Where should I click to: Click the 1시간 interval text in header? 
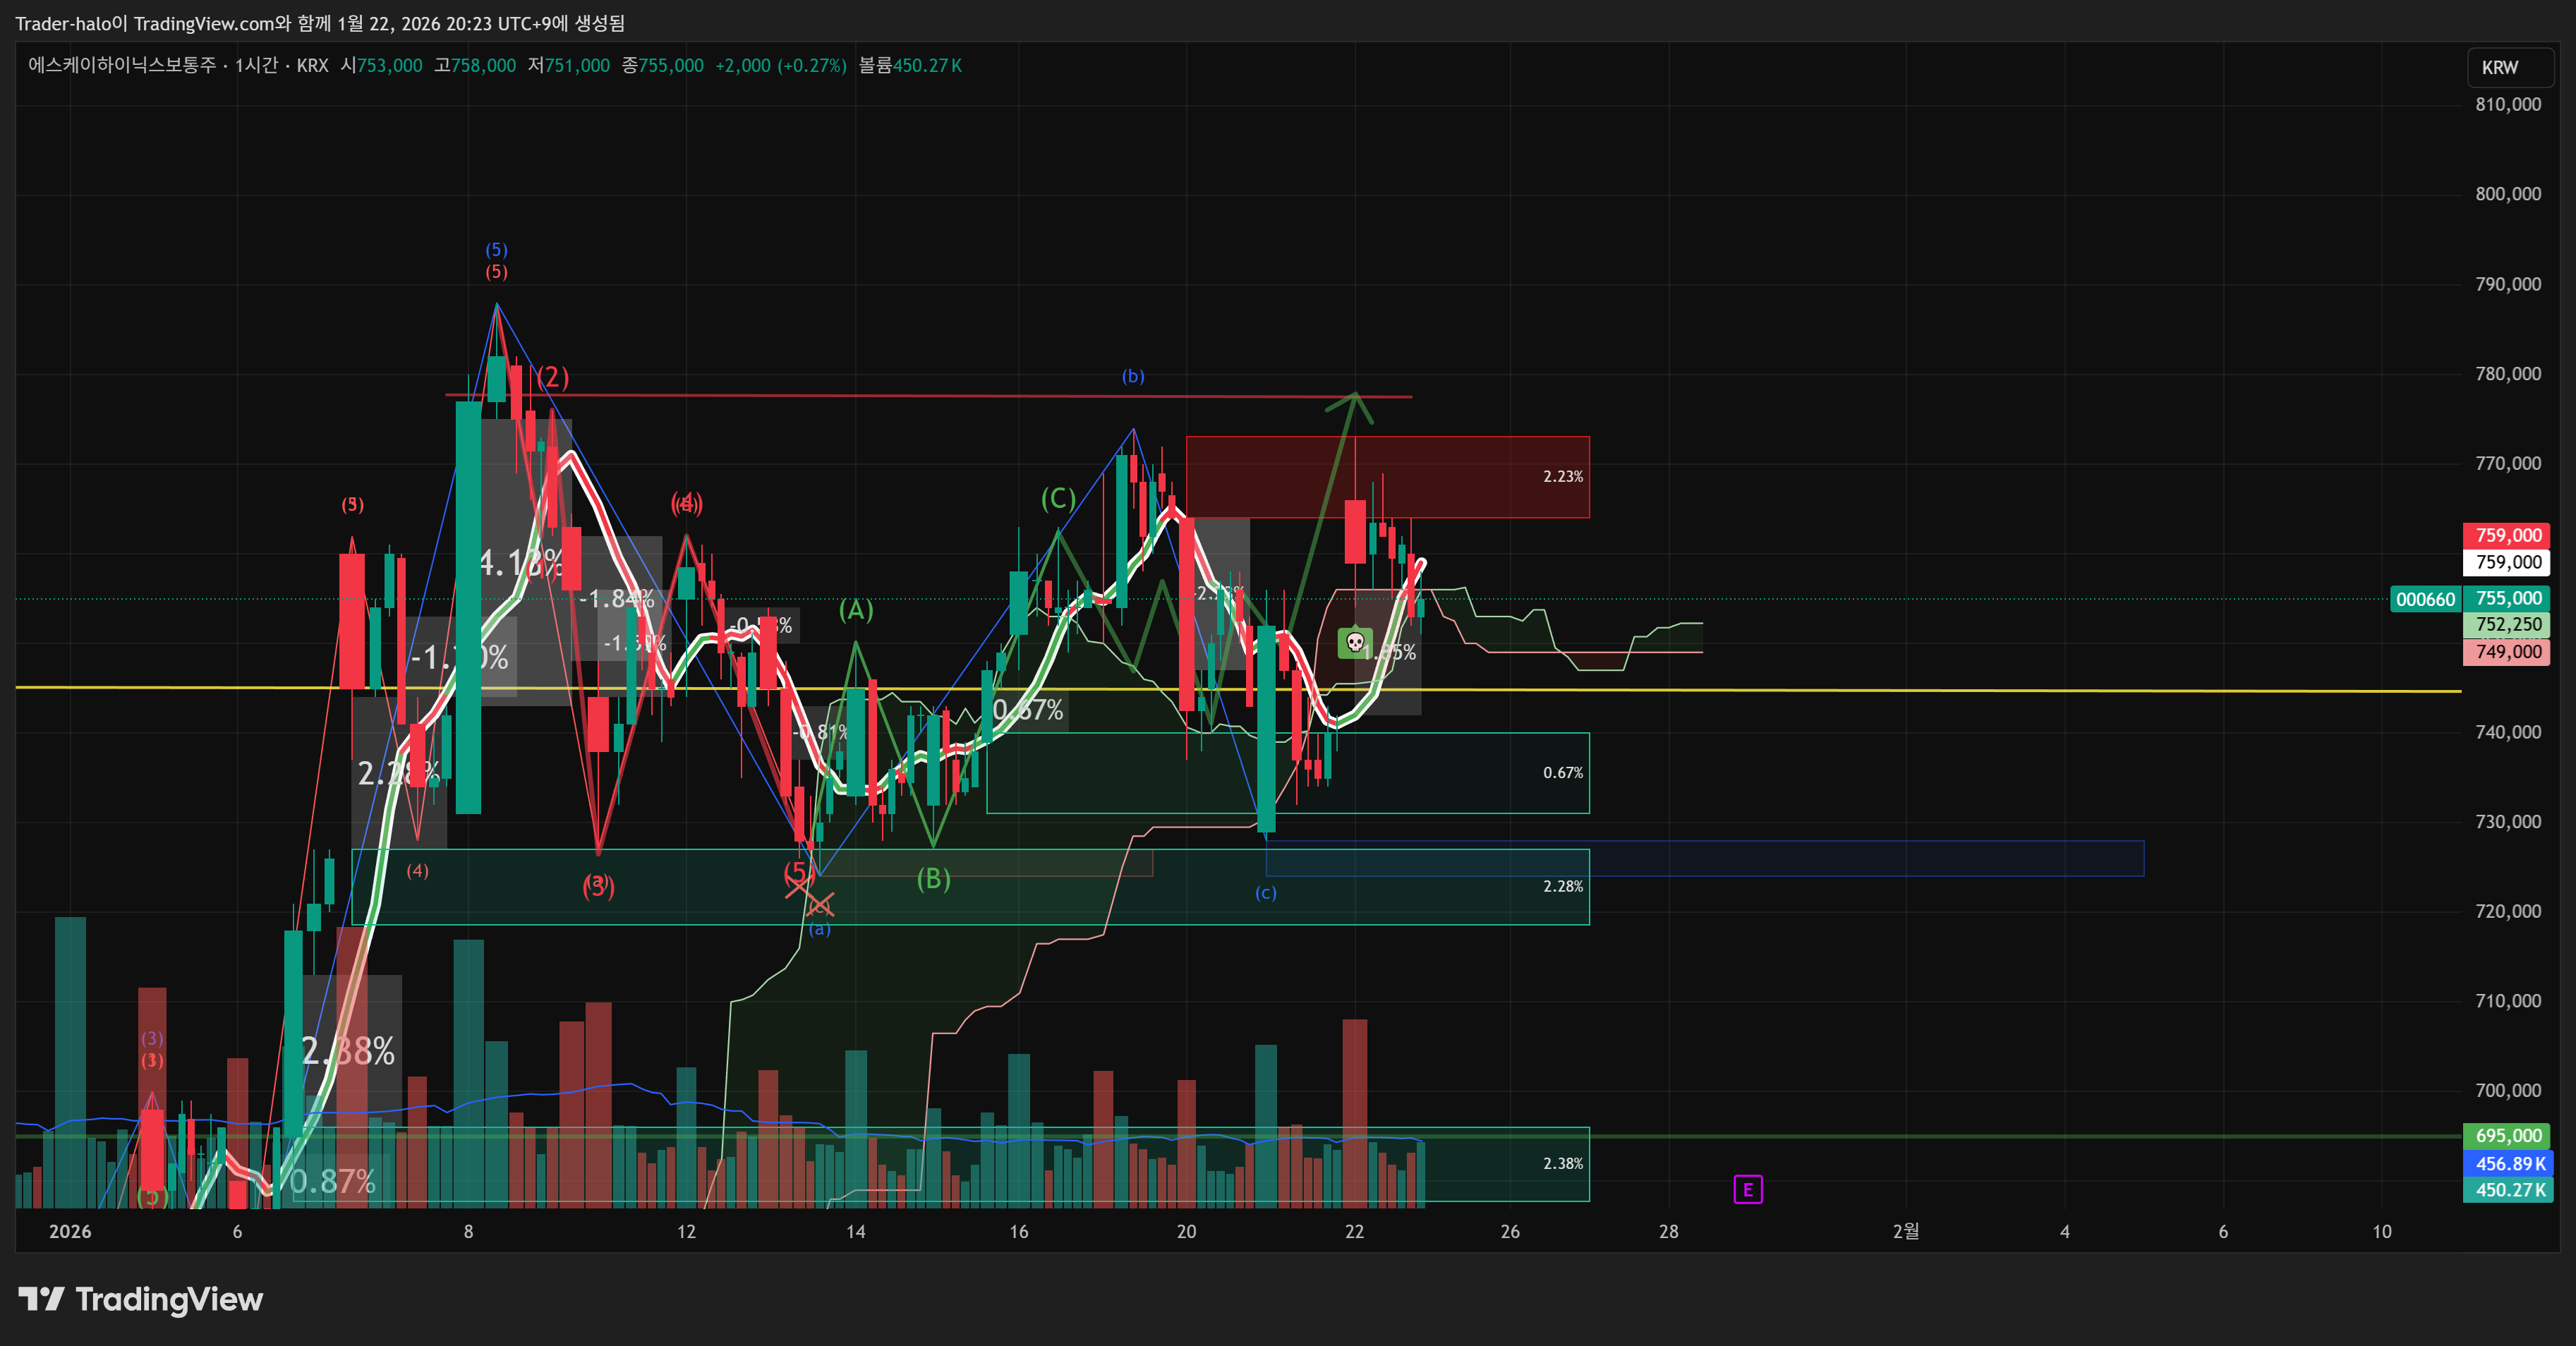point(257,65)
